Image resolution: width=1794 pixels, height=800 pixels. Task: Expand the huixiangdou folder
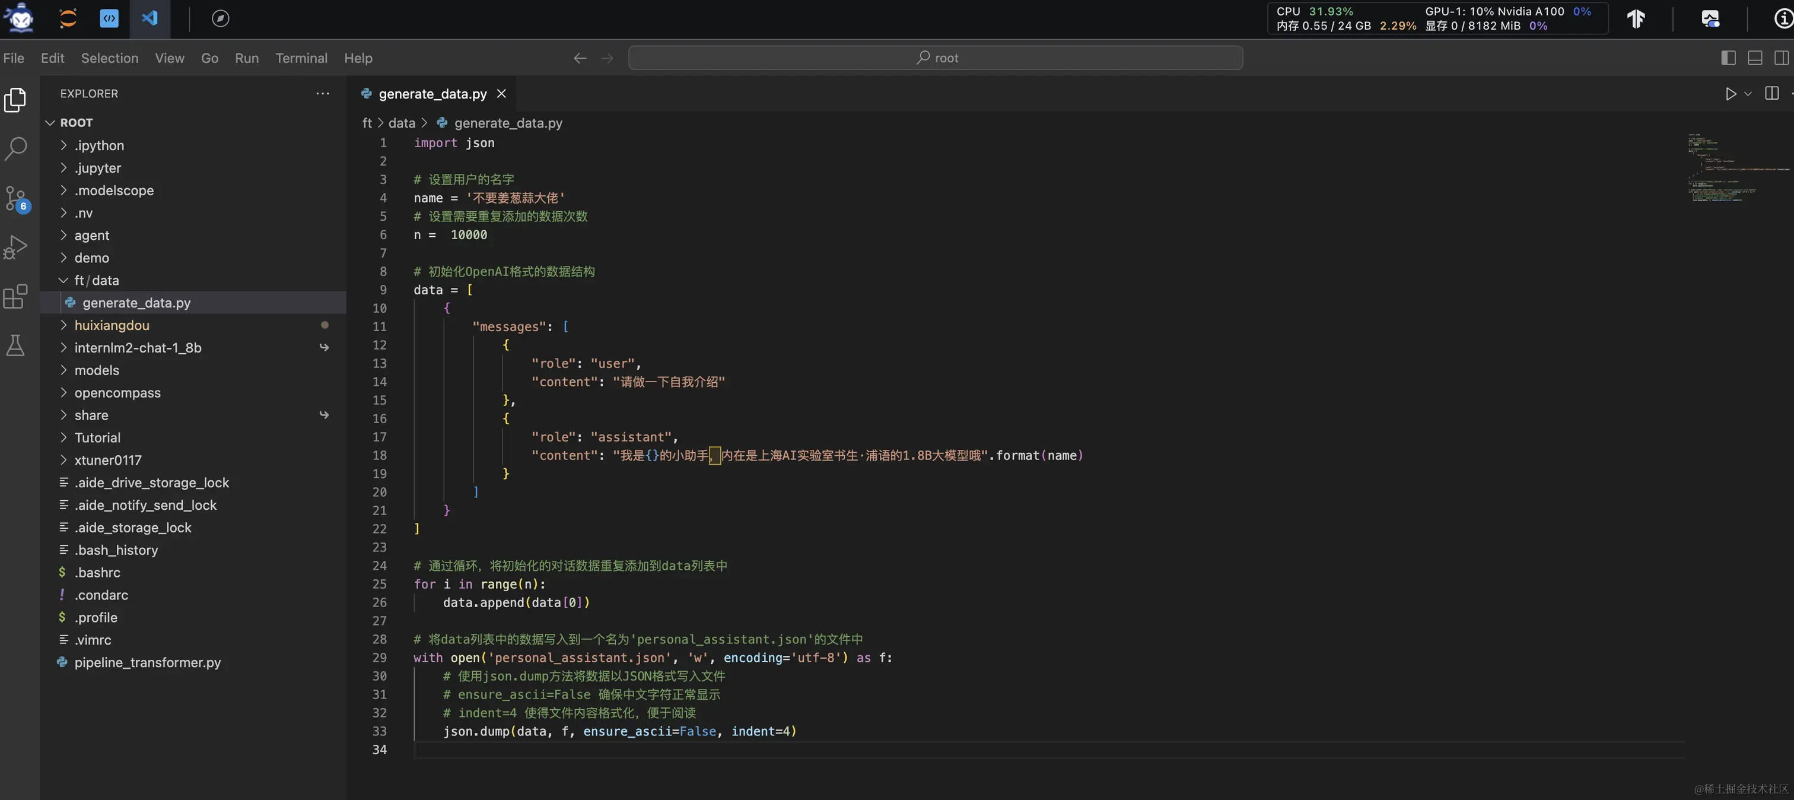(x=112, y=325)
